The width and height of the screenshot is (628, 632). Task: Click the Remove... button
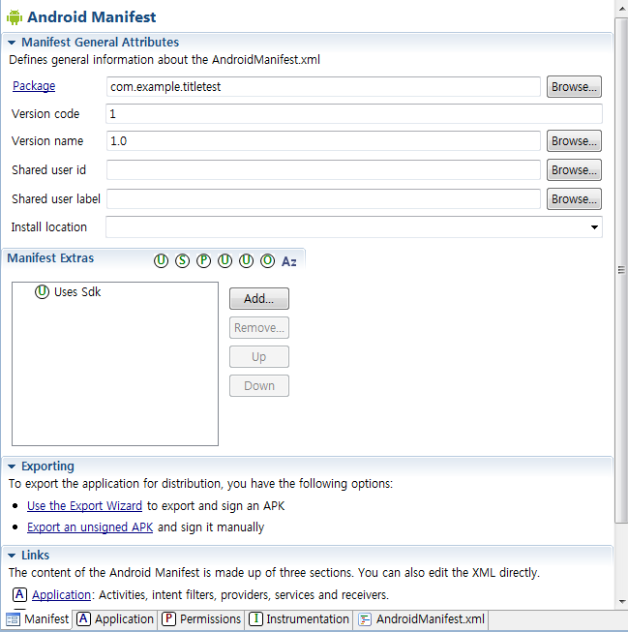pyautogui.click(x=259, y=328)
